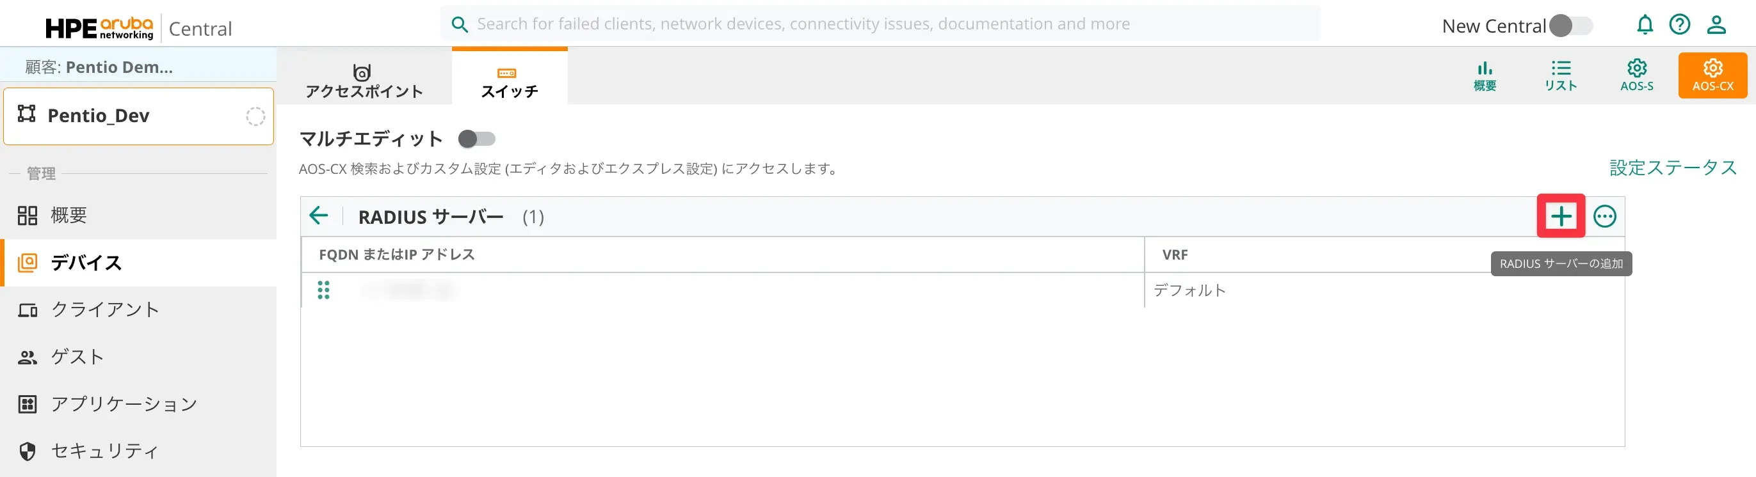Open セキュリティ in the sidebar
The height and width of the screenshot is (477, 1756).
click(105, 450)
